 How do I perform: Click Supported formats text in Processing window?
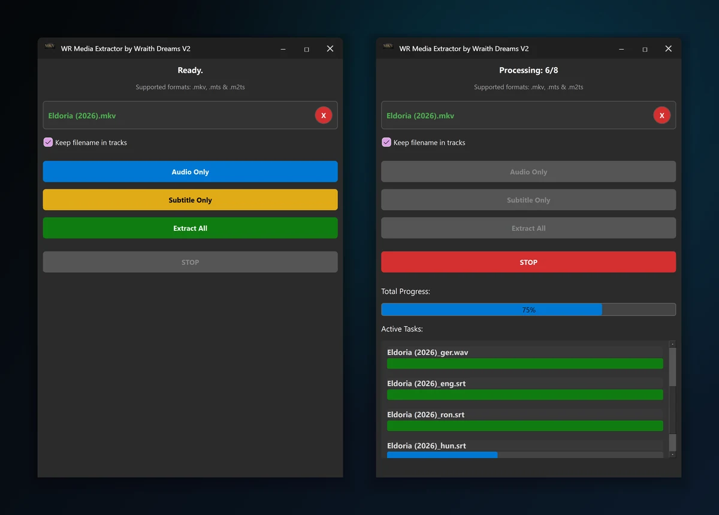pos(528,87)
